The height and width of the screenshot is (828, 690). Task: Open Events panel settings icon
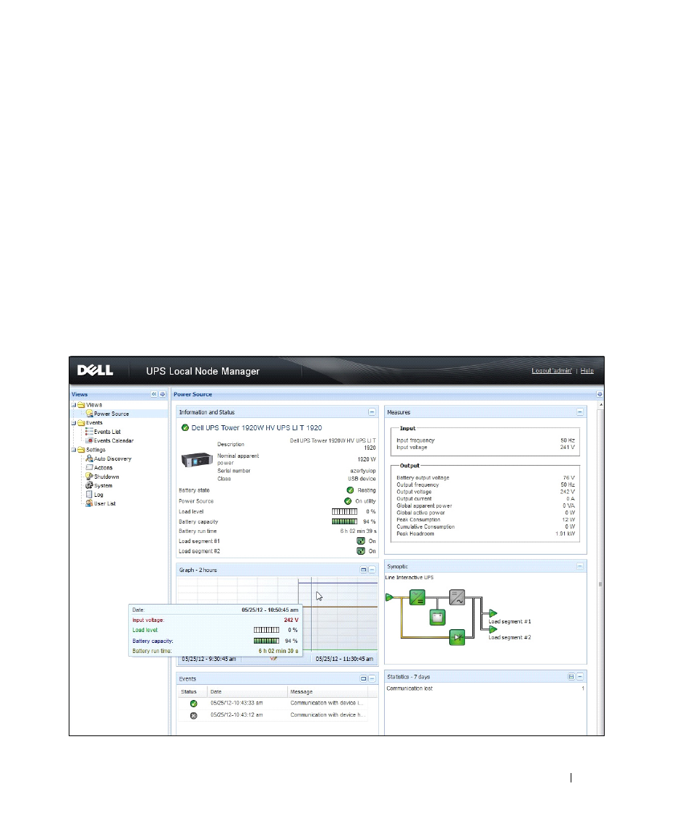(x=364, y=678)
